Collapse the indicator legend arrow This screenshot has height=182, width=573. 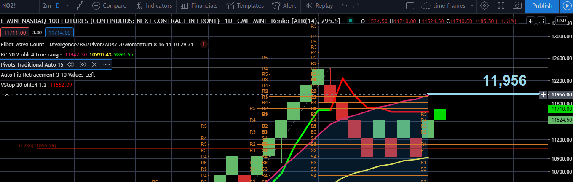(x=6, y=95)
